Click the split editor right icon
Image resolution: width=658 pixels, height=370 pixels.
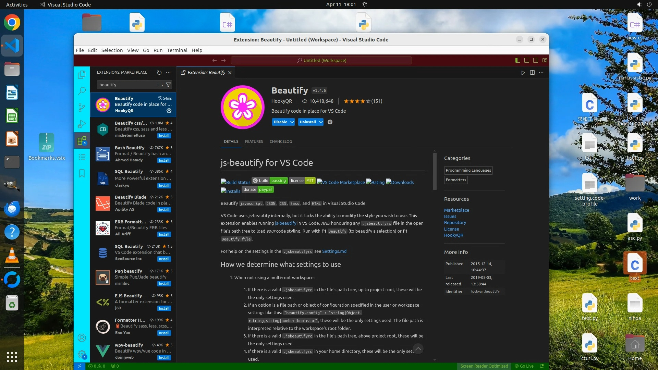[532, 73]
